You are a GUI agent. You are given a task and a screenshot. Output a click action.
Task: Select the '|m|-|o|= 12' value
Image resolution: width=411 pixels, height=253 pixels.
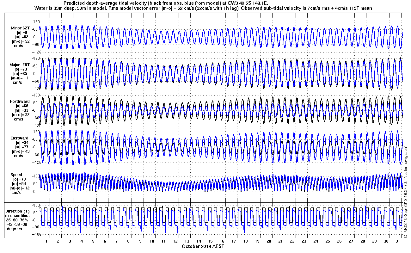tap(20, 188)
